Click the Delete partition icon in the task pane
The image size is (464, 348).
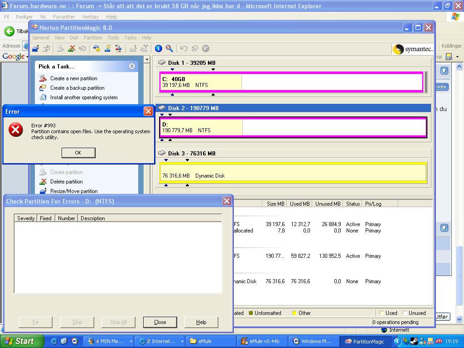43,181
